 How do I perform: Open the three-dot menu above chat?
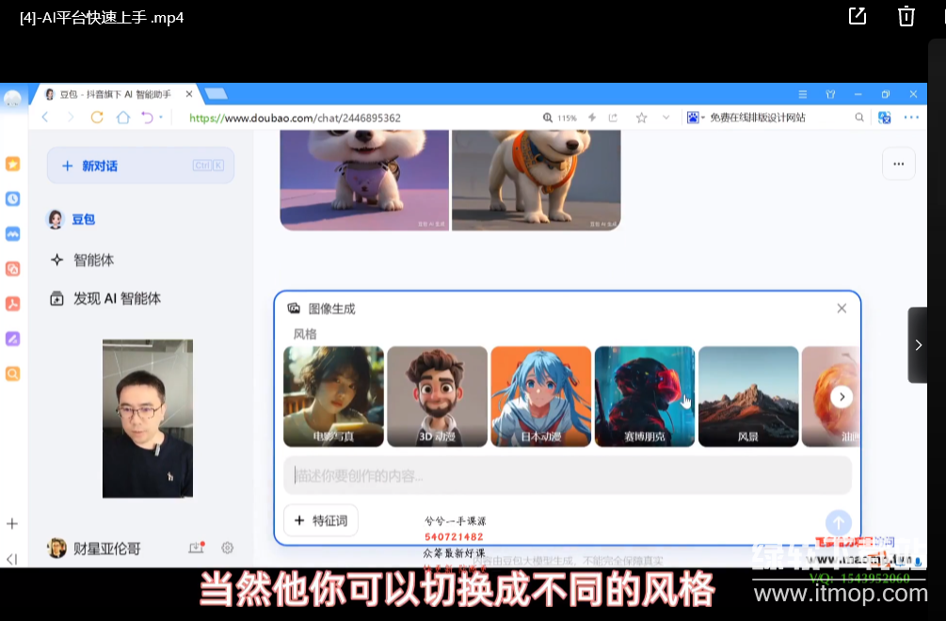pos(898,164)
